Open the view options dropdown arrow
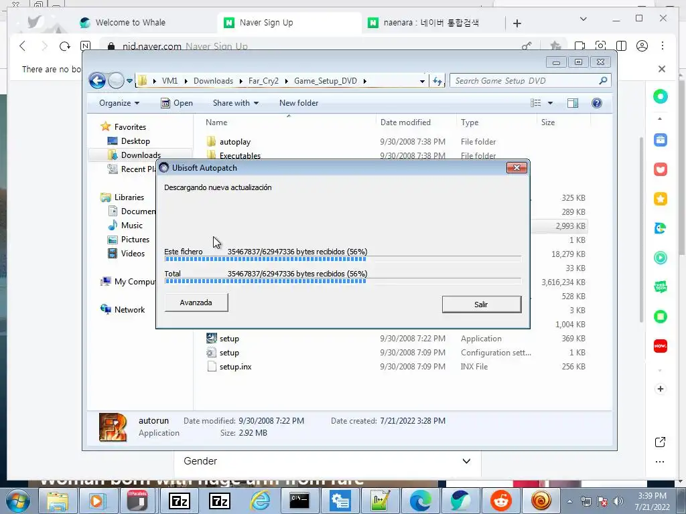 point(551,103)
